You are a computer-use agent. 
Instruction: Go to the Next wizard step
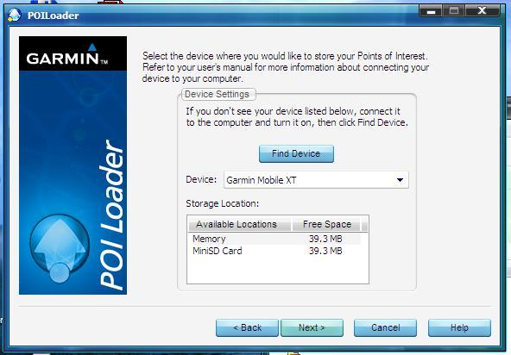(312, 327)
